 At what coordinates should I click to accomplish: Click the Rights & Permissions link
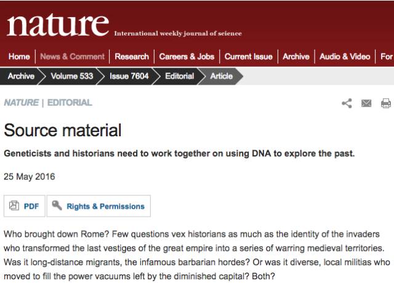[x=105, y=206]
